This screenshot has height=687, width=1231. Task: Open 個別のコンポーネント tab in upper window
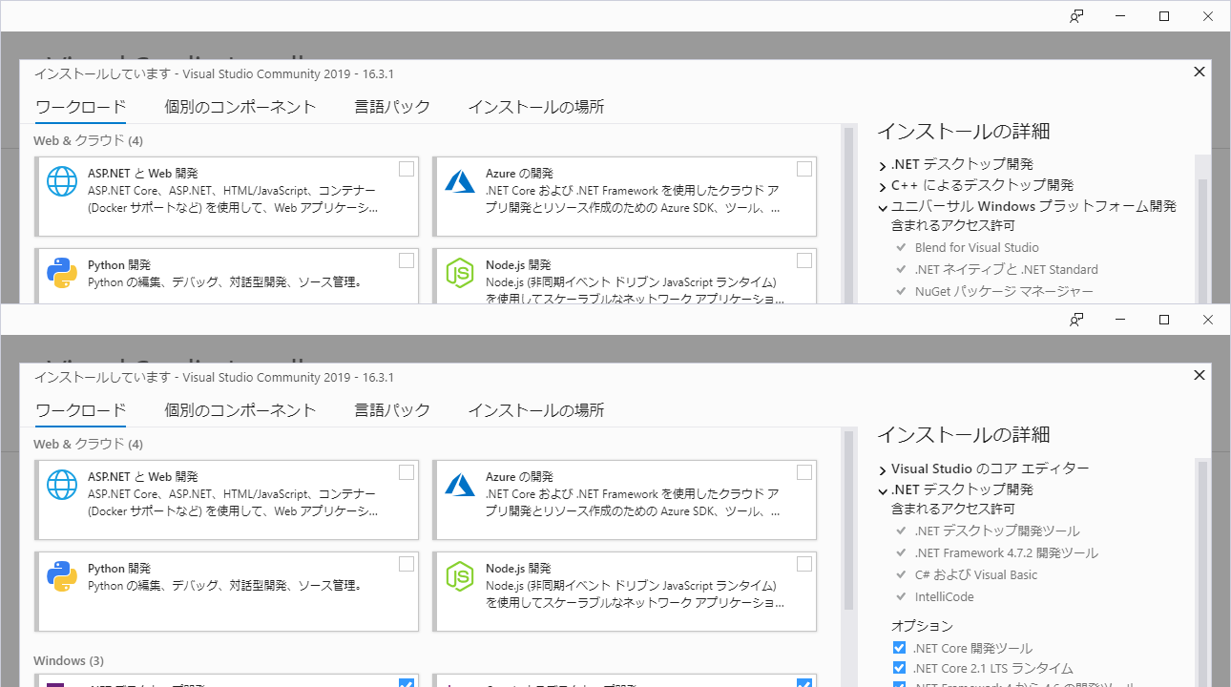click(x=240, y=107)
